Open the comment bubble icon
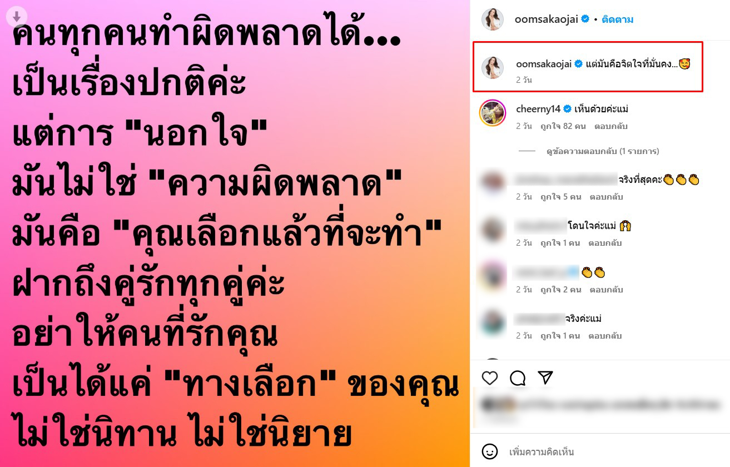 (x=518, y=378)
